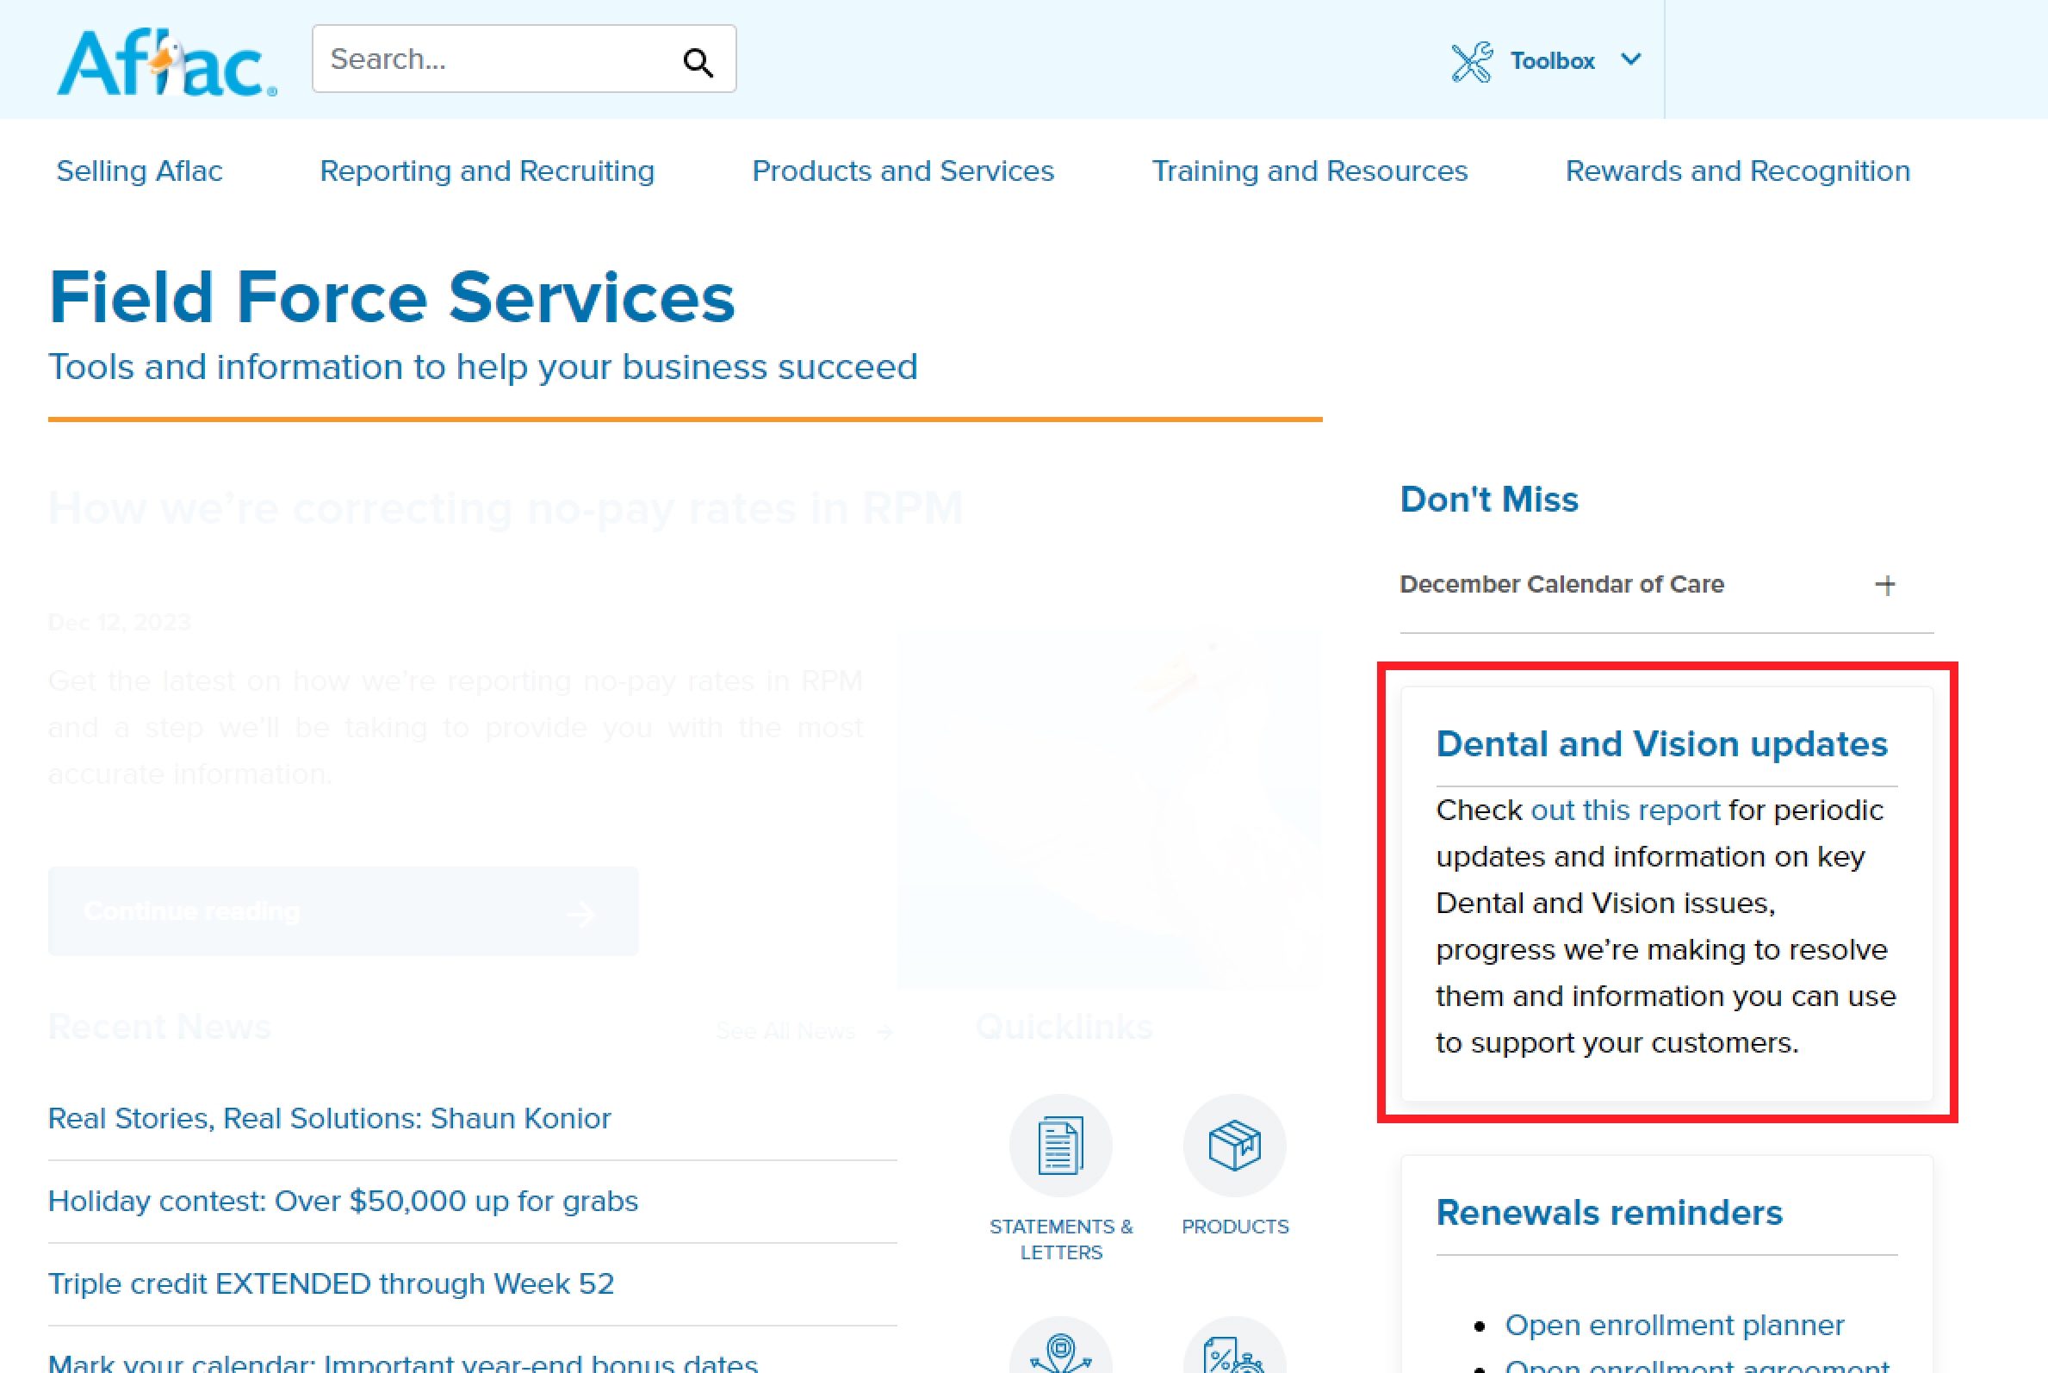Open the Selling Aflac menu
2048x1373 pixels.
coord(140,171)
